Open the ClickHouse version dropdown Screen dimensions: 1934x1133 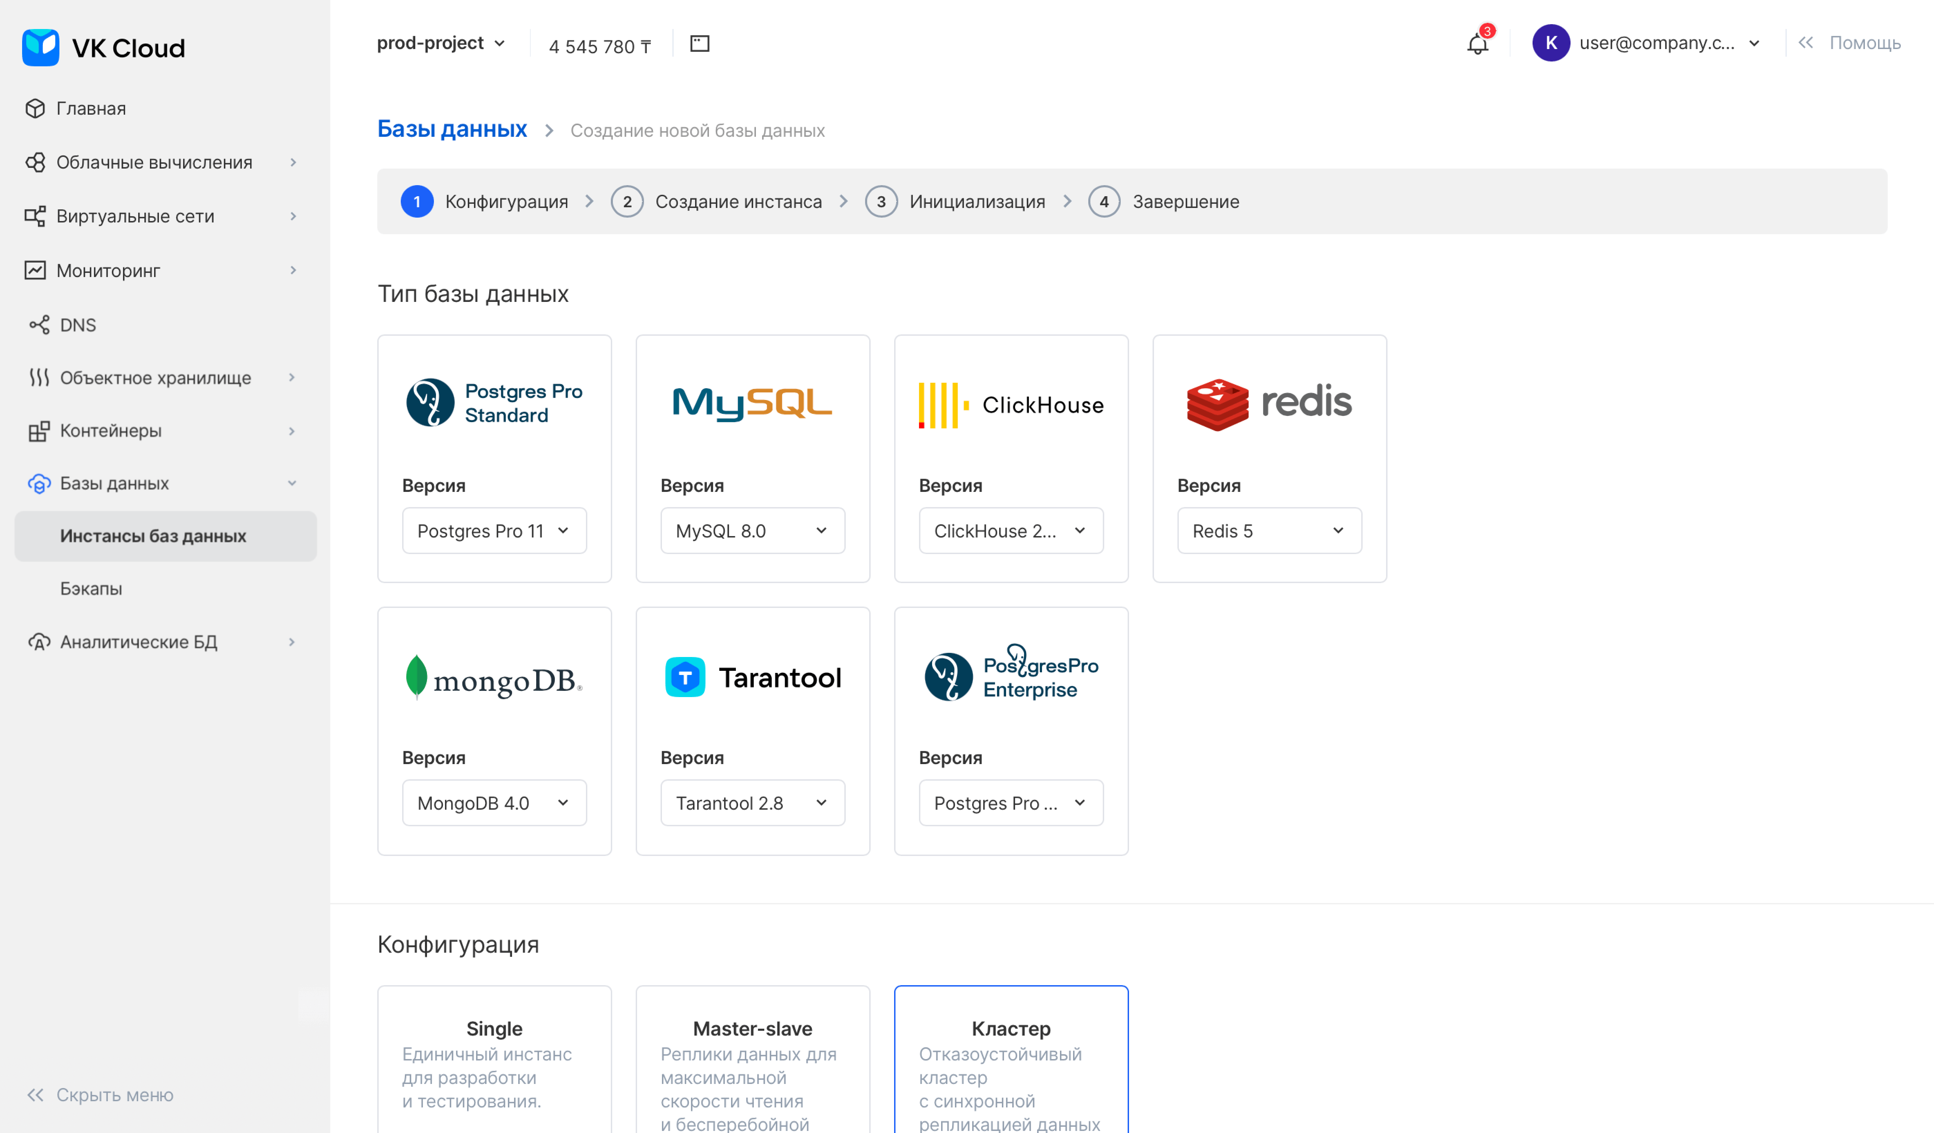tap(1011, 530)
